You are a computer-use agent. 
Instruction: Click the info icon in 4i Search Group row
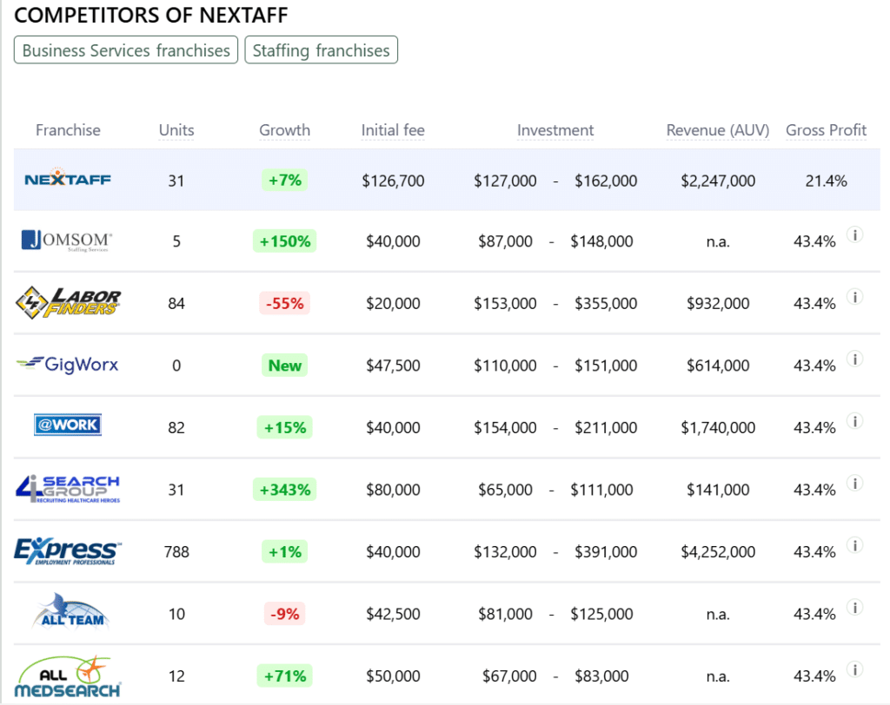click(x=855, y=482)
